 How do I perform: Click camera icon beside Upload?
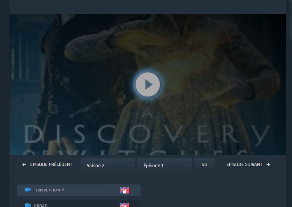click(28, 205)
